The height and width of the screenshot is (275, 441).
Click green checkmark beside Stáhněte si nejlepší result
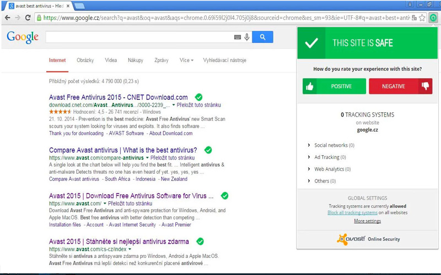pyautogui.click(x=200, y=241)
